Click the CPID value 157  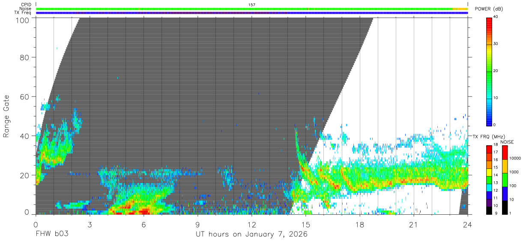(x=252, y=5)
